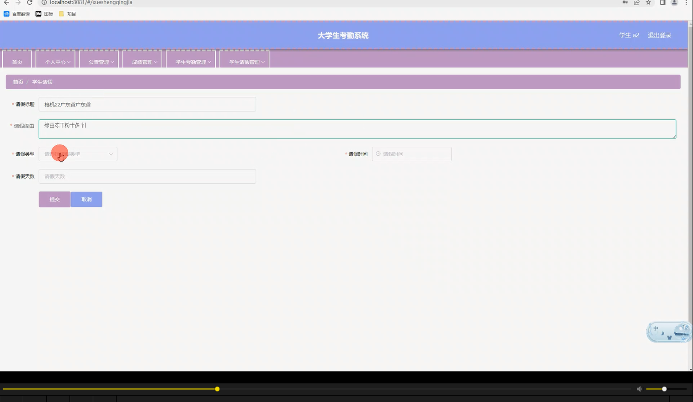Mute the video with the speaker icon
The image size is (693, 402).
pyautogui.click(x=640, y=389)
